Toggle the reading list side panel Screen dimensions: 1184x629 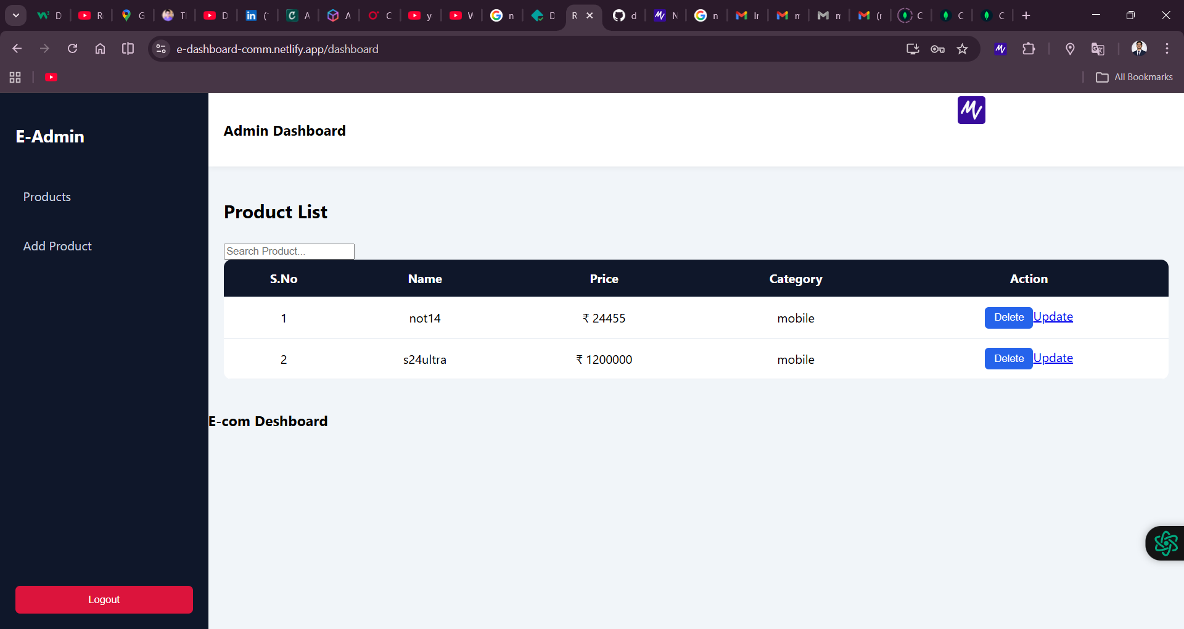[x=127, y=49]
